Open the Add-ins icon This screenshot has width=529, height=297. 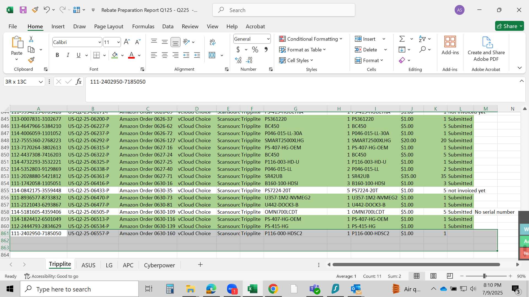coord(450,45)
